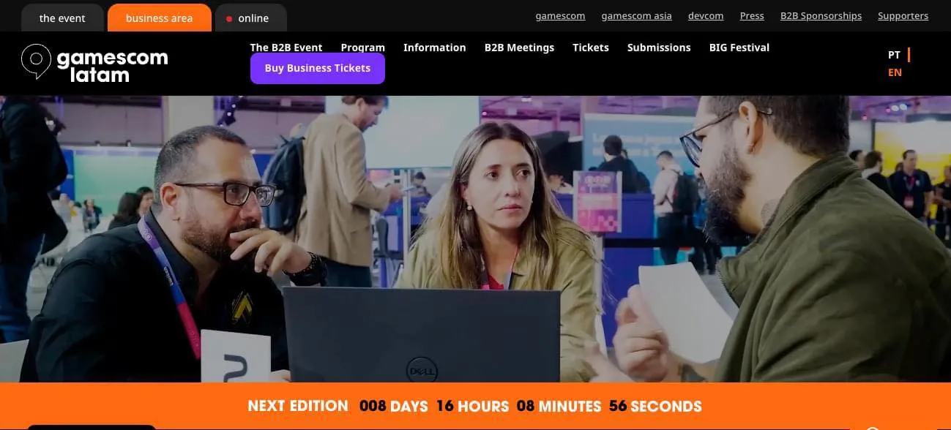The width and height of the screenshot is (951, 430).
Task: Switch to 'the event' tab
Action: 62,18
